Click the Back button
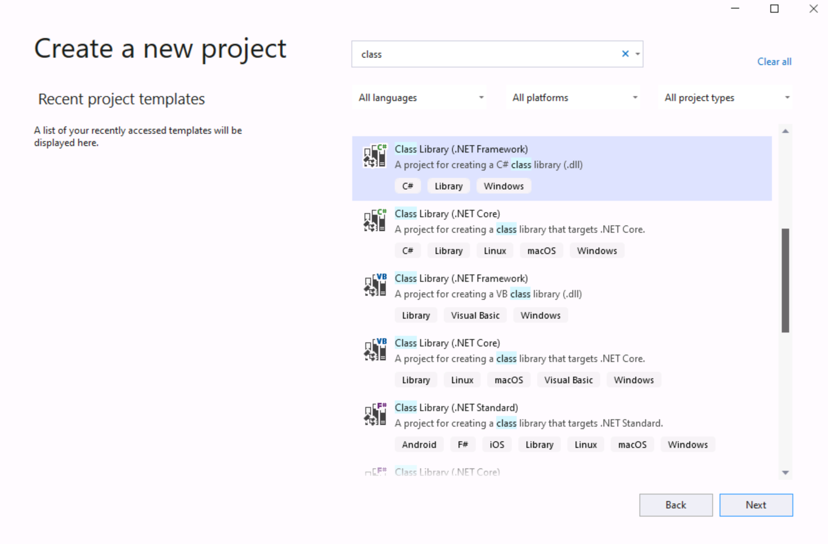The width and height of the screenshot is (828, 544). pyautogui.click(x=676, y=505)
